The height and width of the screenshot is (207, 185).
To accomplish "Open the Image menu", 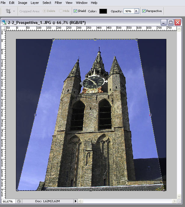I will 23,3.
